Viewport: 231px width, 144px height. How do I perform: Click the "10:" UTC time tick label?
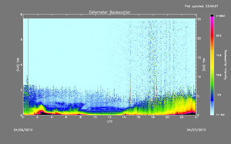coord(95,117)
